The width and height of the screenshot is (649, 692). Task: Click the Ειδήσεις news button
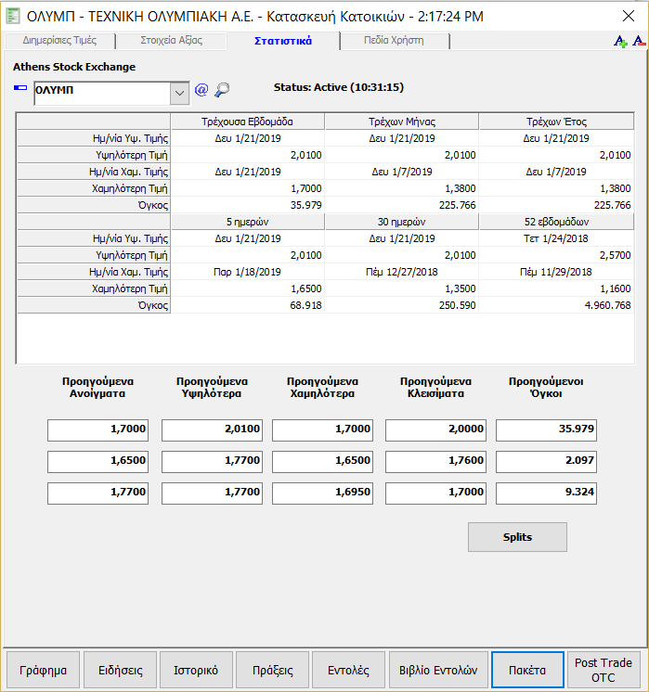click(x=120, y=670)
